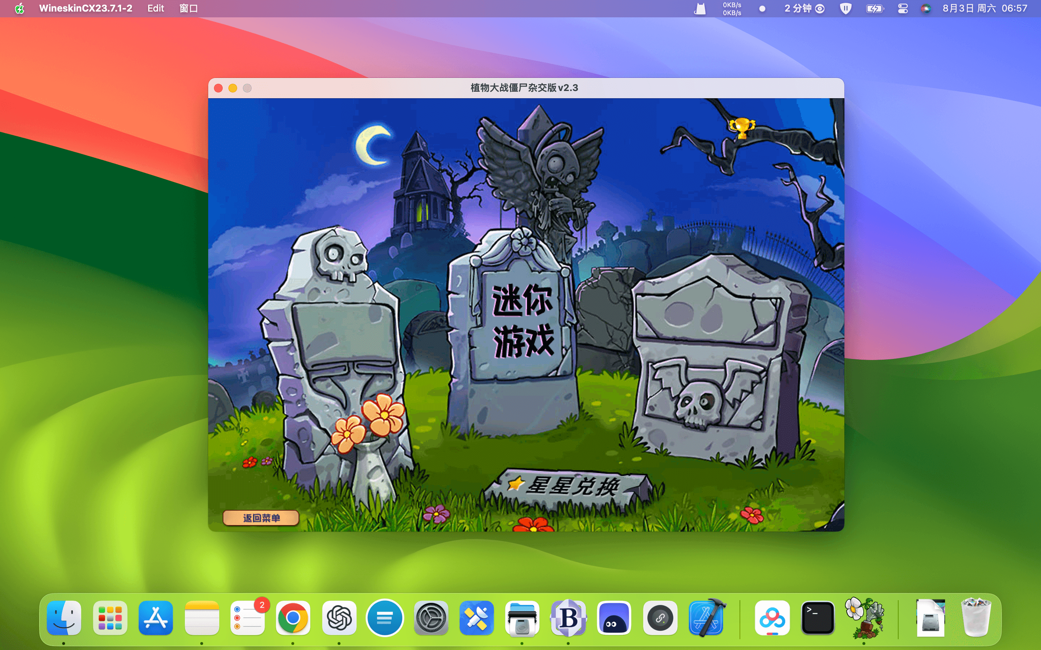
Task: Open Plants vs Zombies app in Dock
Action: coord(865,618)
